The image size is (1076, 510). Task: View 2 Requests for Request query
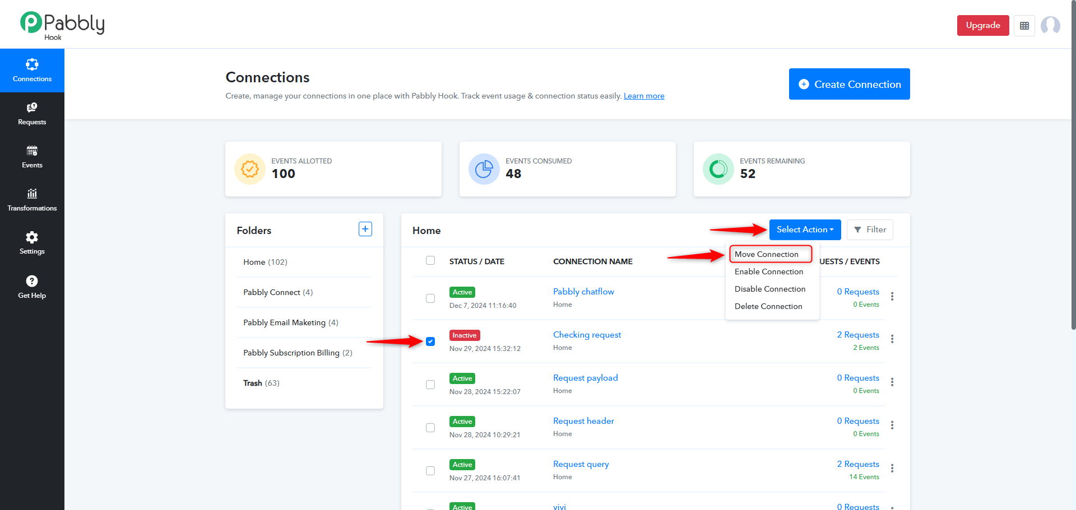click(858, 464)
